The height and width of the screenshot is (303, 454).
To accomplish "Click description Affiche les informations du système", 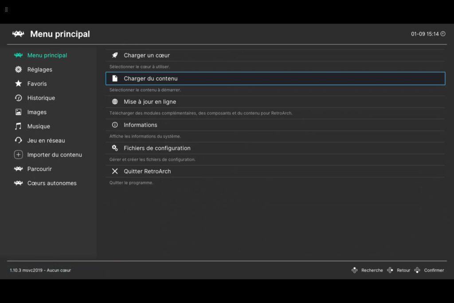I will 145,136.
